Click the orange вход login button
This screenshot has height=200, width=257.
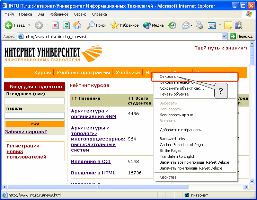pyautogui.click(x=35, y=124)
